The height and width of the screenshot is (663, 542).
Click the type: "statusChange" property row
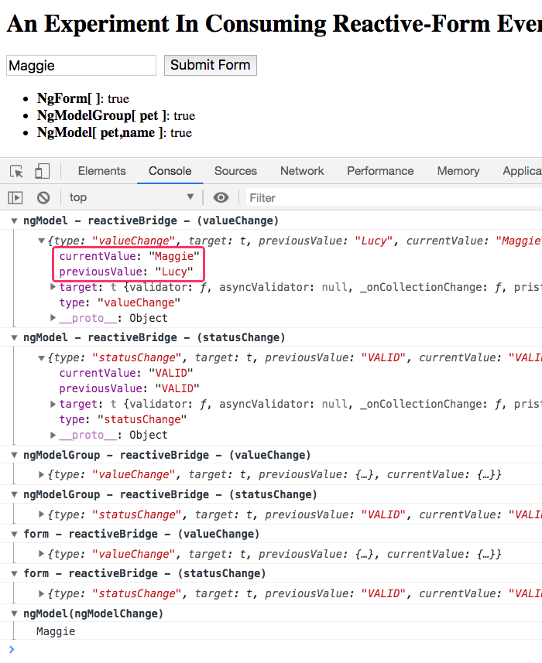point(123,419)
